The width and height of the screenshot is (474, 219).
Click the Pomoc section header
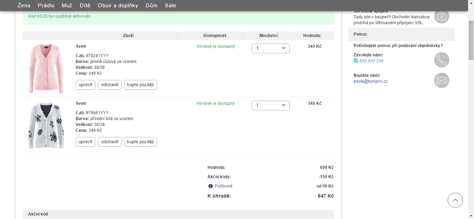coord(401,34)
